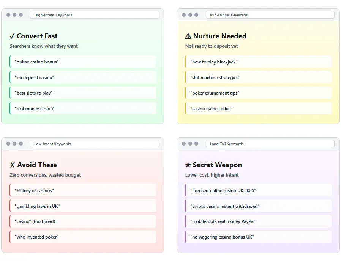Viewport: 341px width, 261px height.
Task: Pick "no wagering casino bonus UK" keyword
Action: coord(258,237)
